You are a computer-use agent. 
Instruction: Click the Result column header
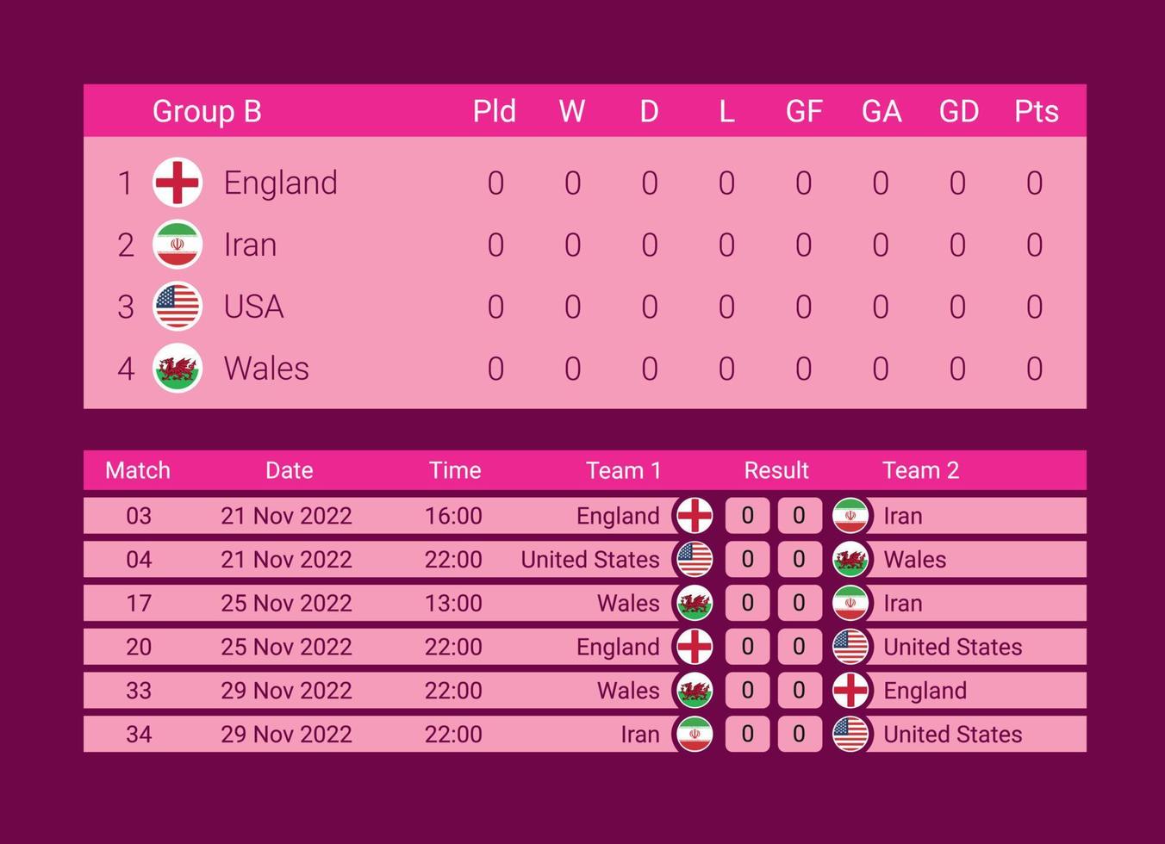(x=776, y=470)
